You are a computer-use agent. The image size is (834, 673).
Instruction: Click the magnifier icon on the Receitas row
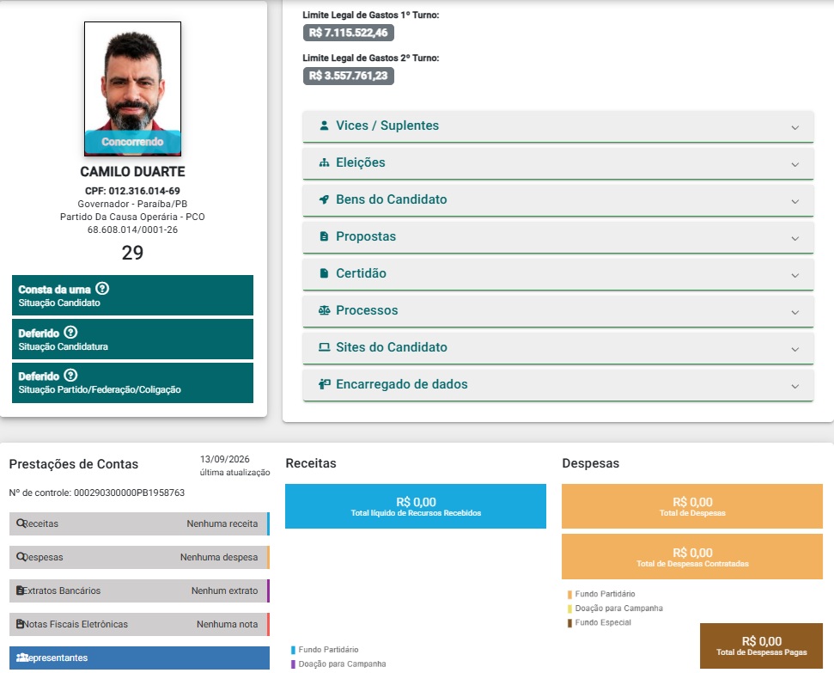coord(21,523)
